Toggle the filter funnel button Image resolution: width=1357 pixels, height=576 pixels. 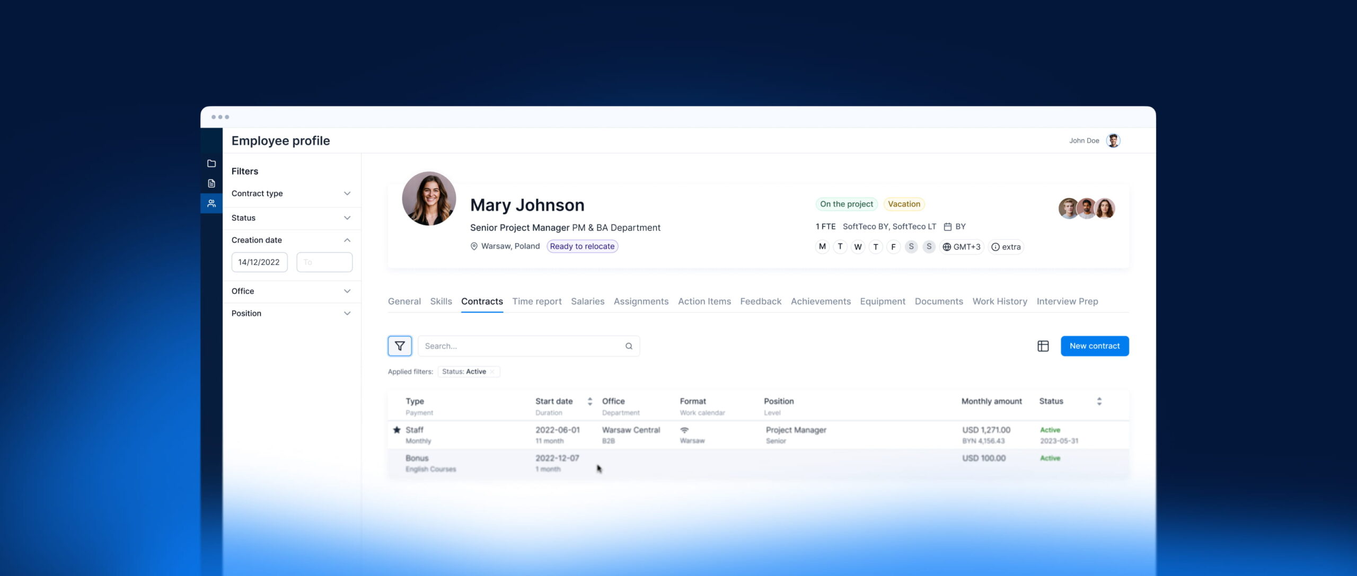coord(400,346)
